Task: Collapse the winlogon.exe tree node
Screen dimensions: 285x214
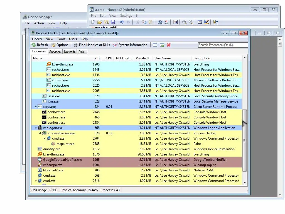Action: pyautogui.click(x=36, y=128)
